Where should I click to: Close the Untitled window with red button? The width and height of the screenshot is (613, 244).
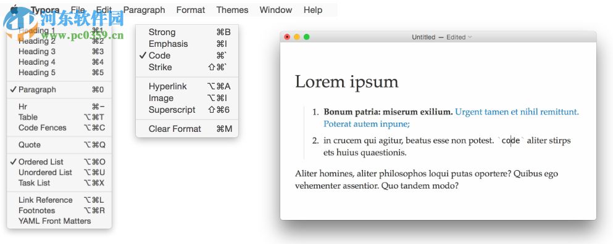287,37
